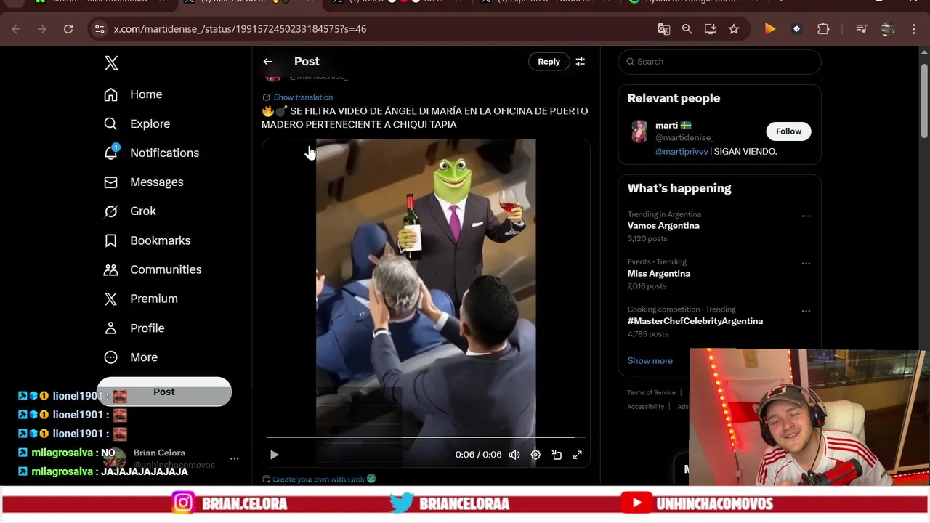The height and width of the screenshot is (523, 930).
Task: Open Terms of Service link
Action: point(651,392)
